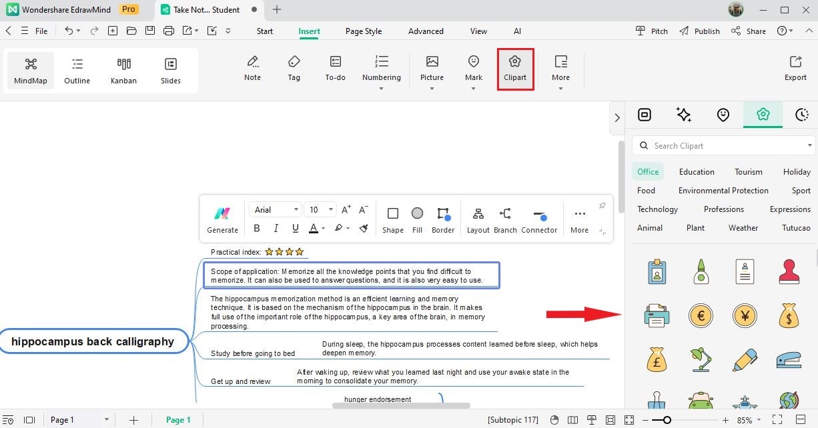The width and height of the screenshot is (818, 428).
Task: Click the Generate AI icon
Action: 222,220
